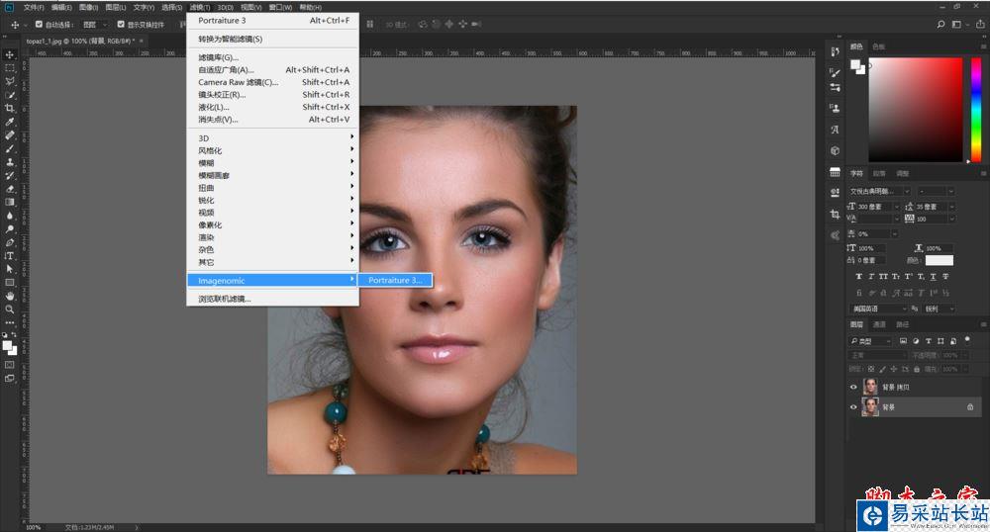Click Portraiture 3... in Imagenomic submenu
This screenshot has height=532, width=990.
click(395, 280)
